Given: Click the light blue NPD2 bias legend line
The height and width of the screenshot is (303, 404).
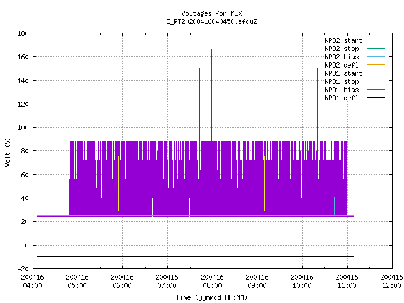Looking at the screenshot, I should pyautogui.click(x=376, y=56).
